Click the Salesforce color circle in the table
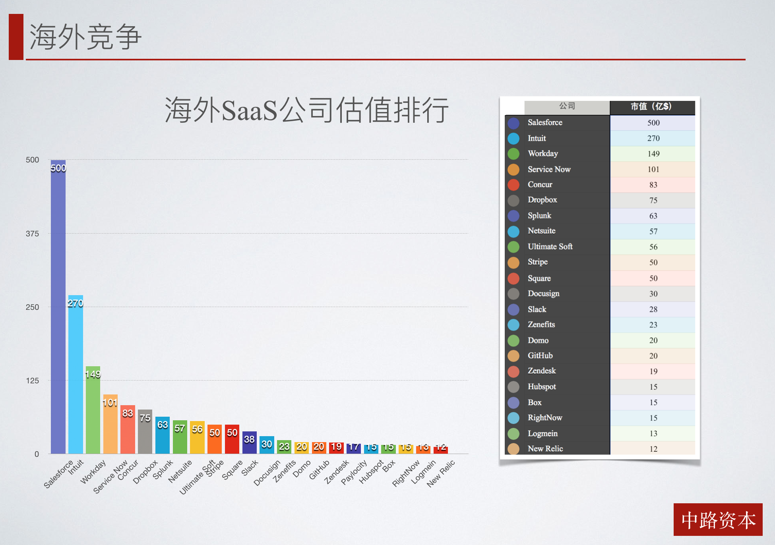Image resolution: width=775 pixels, height=545 pixels. pyautogui.click(x=513, y=123)
